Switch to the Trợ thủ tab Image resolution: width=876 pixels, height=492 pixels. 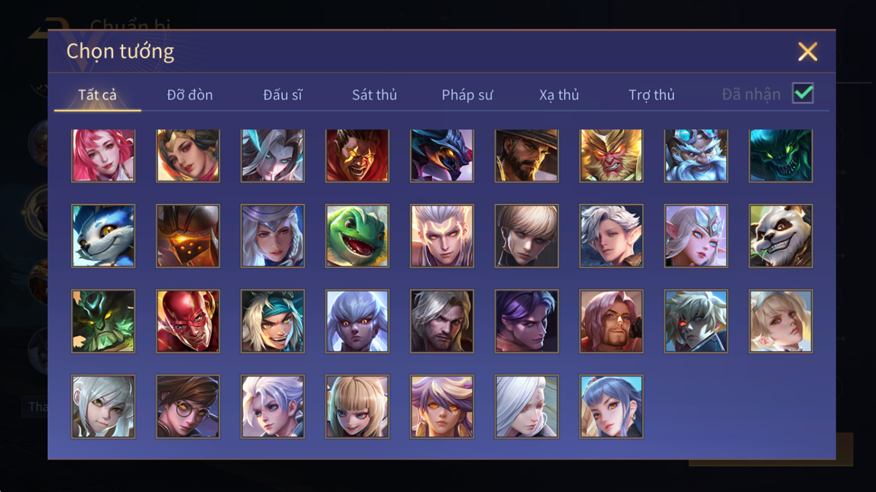click(x=652, y=95)
